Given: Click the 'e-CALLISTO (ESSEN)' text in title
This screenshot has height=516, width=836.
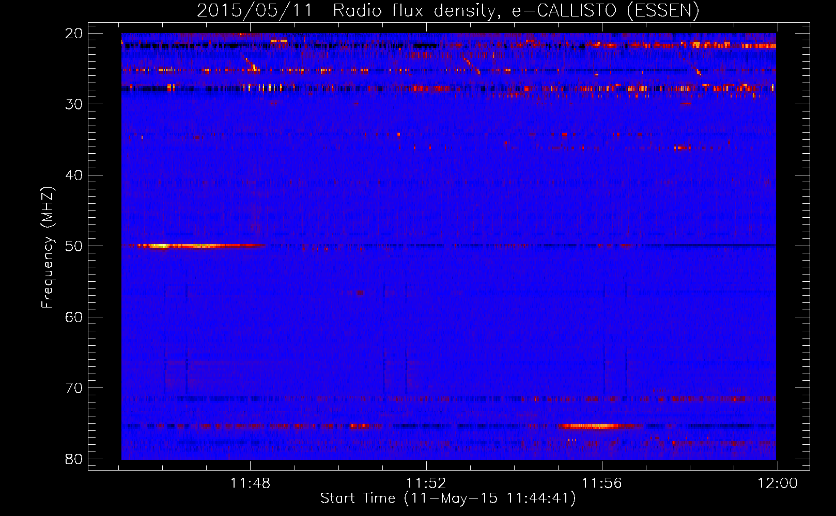Looking at the screenshot, I should coord(606,10).
